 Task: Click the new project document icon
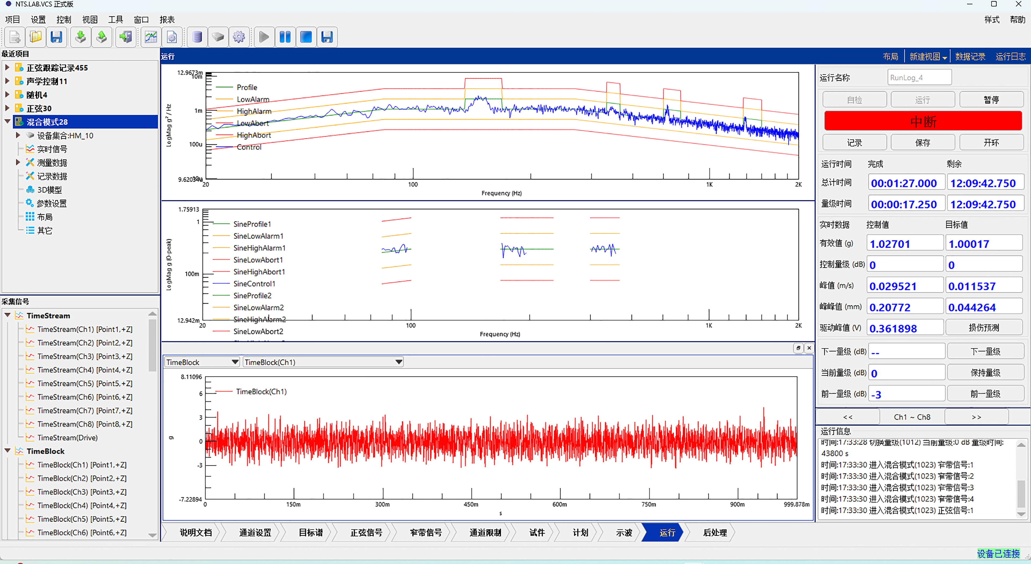click(15, 37)
